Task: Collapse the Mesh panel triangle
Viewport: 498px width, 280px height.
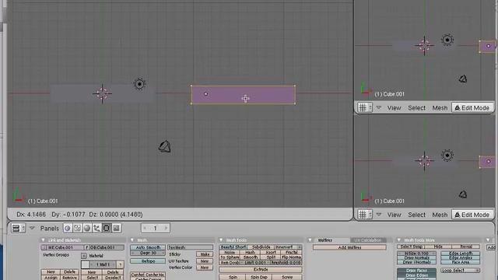Action: pos(132,240)
